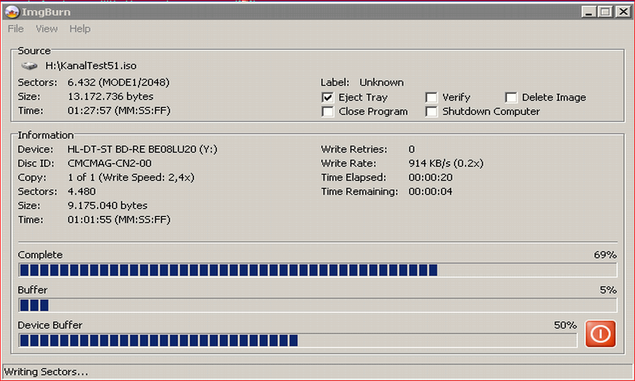
Task: Tick the Delete Image checkbox
Action: click(511, 97)
